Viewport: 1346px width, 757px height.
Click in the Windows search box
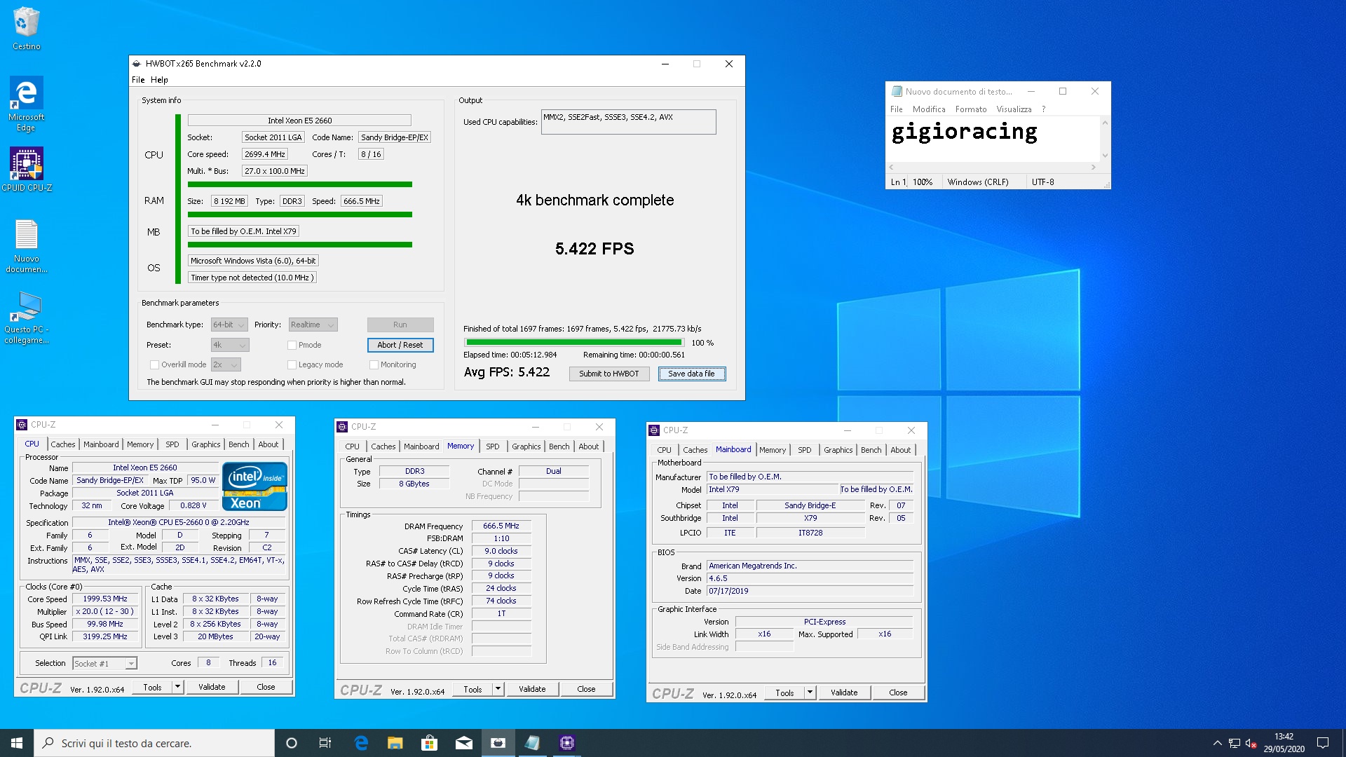(x=154, y=743)
